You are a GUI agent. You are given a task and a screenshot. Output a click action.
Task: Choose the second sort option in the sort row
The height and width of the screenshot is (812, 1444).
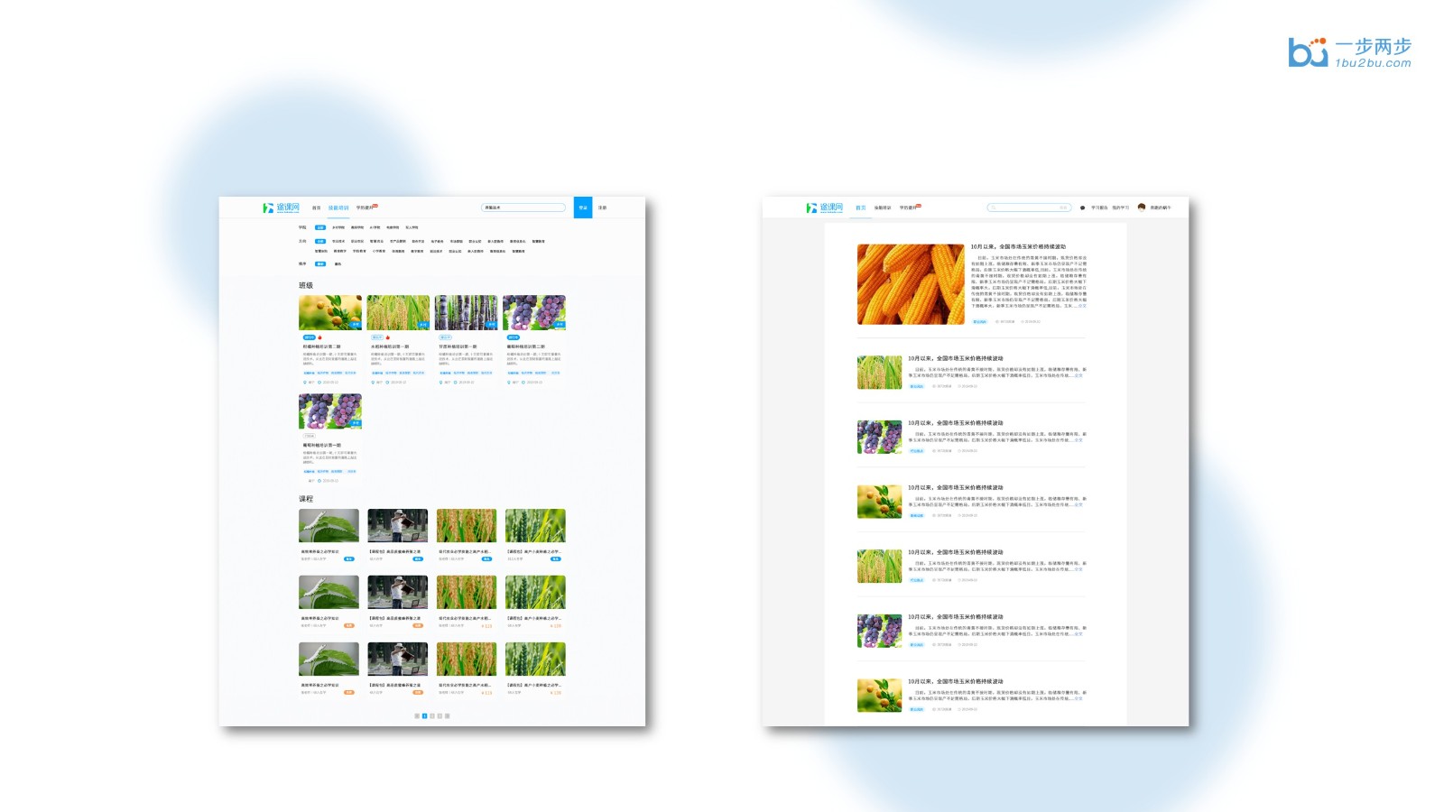pos(338,264)
